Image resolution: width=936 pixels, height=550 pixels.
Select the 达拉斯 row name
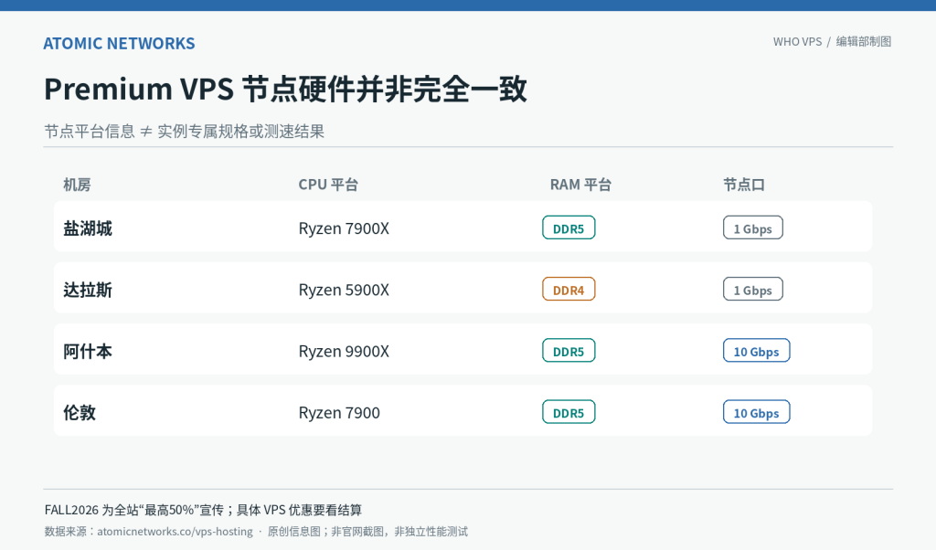pos(88,290)
